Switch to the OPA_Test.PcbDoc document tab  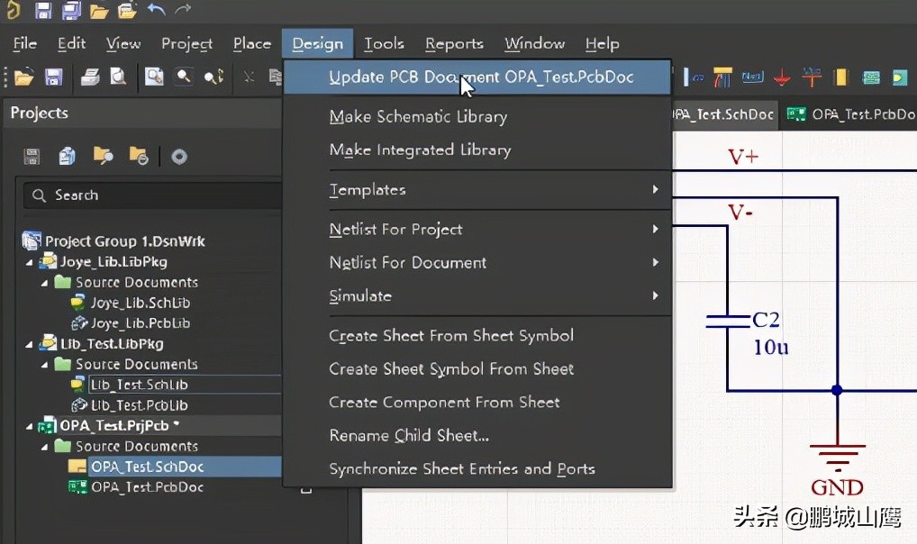pyautogui.click(x=851, y=114)
